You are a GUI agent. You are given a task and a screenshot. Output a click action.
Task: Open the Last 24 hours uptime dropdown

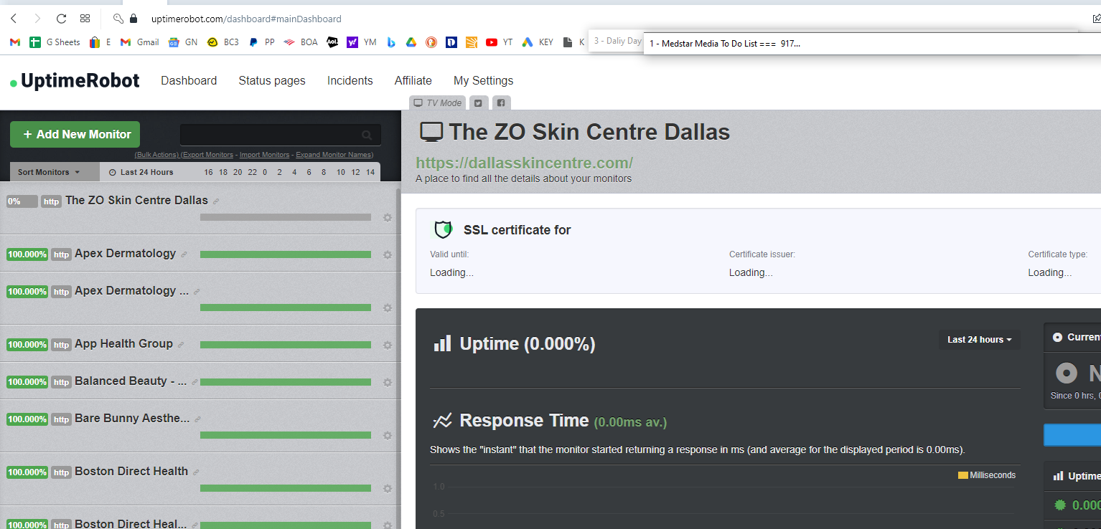pyautogui.click(x=980, y=340)
